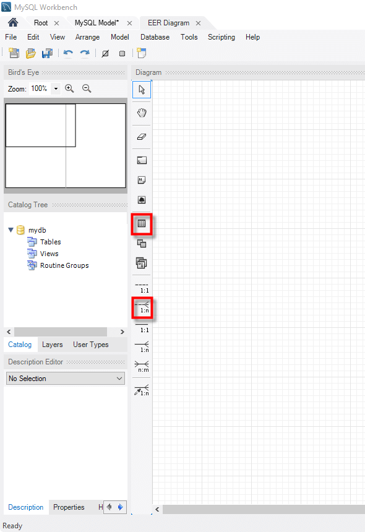
Task: Choose the place new view tool
Action: pos(142,243)
